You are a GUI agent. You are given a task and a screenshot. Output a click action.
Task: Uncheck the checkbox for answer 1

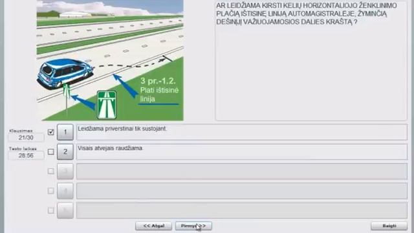pos(50,132)
